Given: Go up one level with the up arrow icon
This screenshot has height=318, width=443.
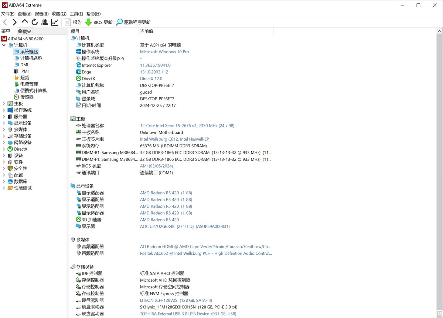Looking at the screenshot, I should 25,22.
